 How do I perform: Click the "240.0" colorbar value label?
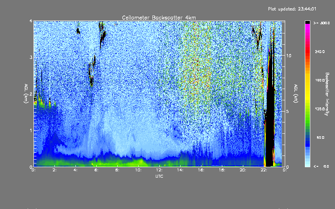pyautogui.click(x=320, y=51)
